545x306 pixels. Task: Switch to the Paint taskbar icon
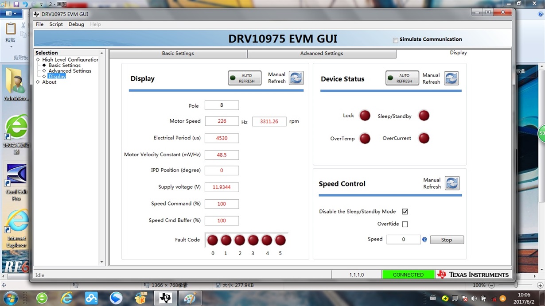tap(190, 298)
